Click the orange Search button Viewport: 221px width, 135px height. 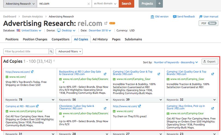pyautogui.click(x=126, y=4)
